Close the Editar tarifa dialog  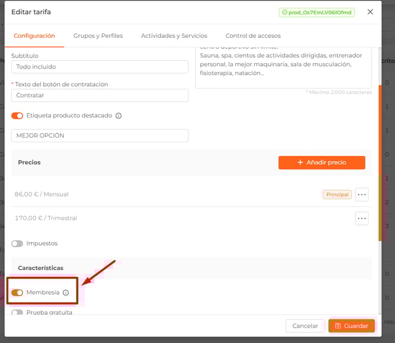coord(370,12)
